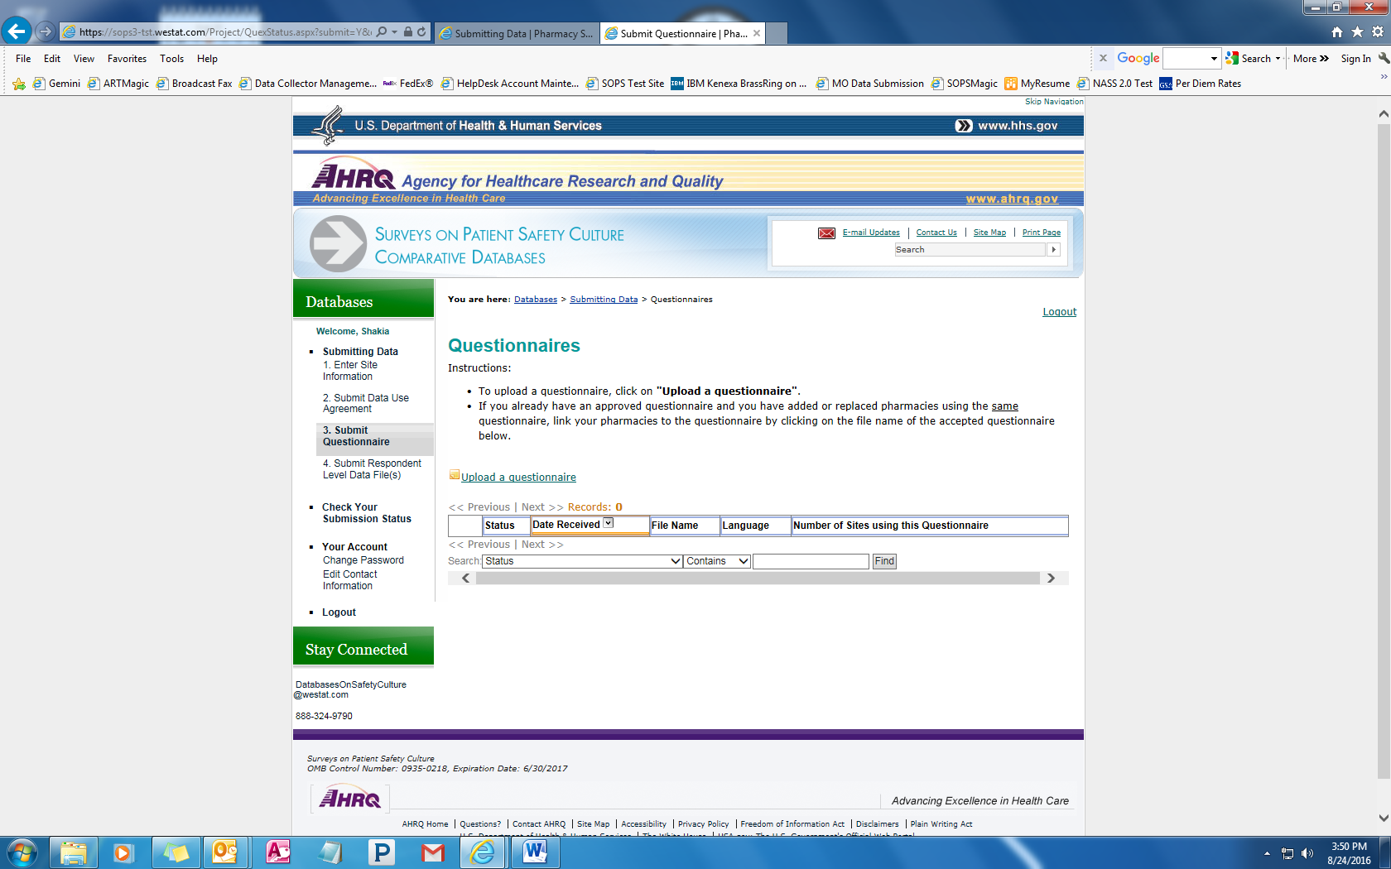Open the View menu
Viewport: 1391px width, 869px height.
coord(84,59)
